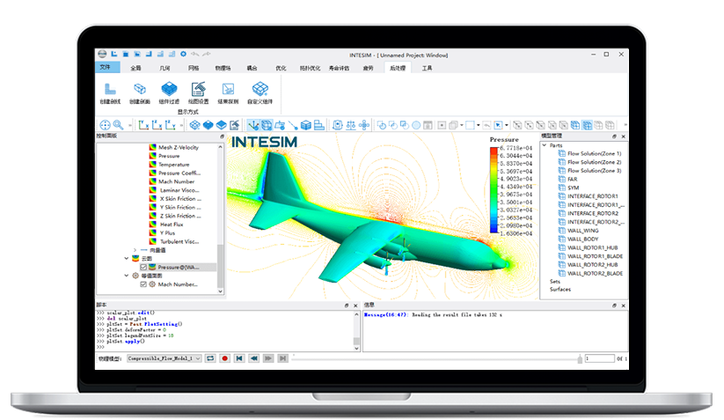Switch to the ZY axis view
This screenshot has width=724, height=420.
(171, 125)
